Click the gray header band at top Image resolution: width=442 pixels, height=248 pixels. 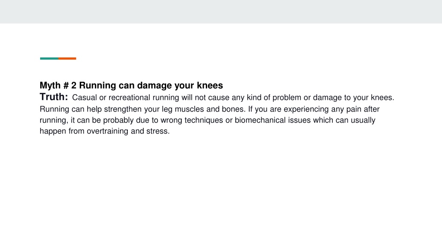(221, 12)
